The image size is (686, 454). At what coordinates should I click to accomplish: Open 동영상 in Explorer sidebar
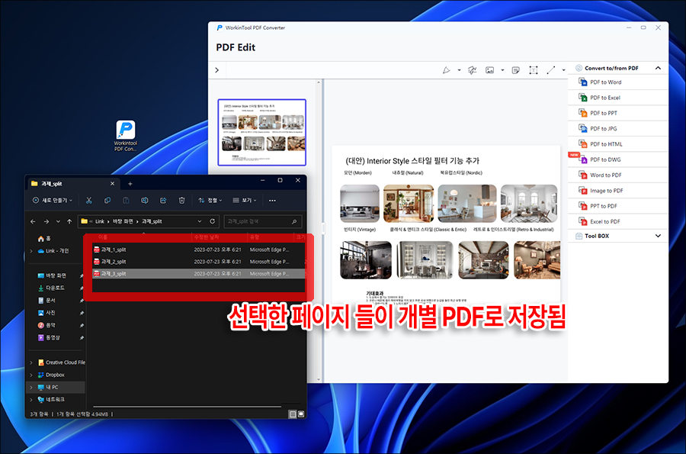pos(49,337)
